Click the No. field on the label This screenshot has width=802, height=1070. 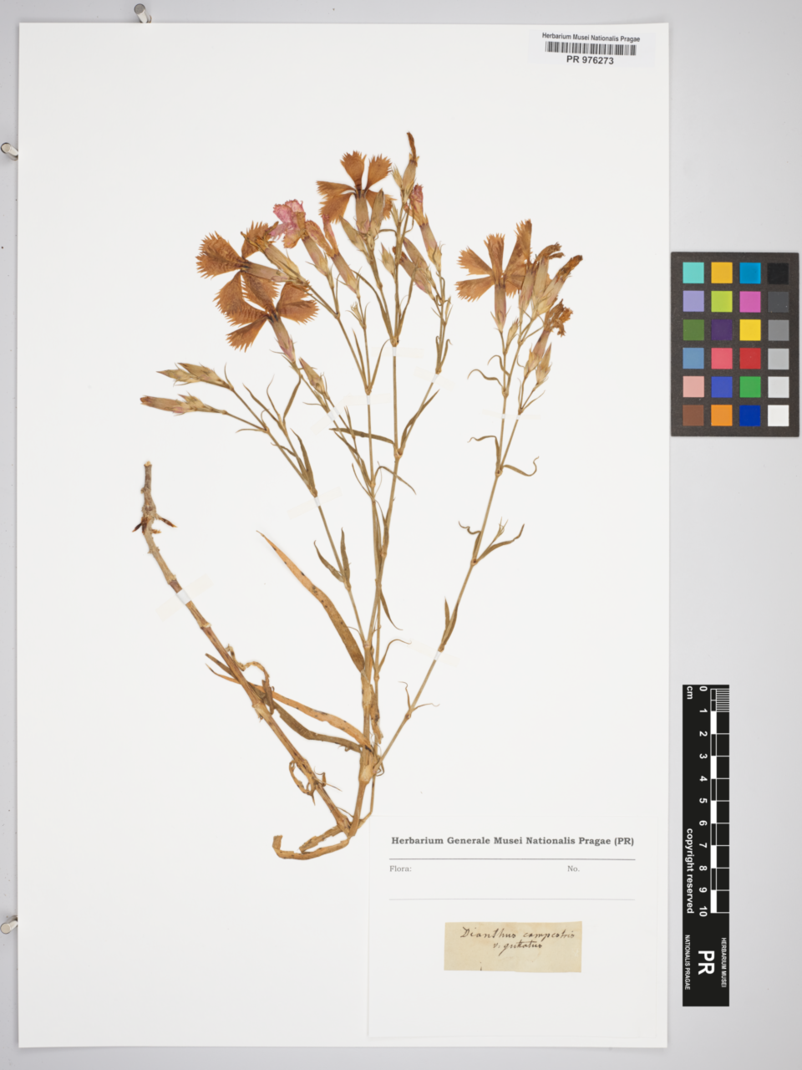573,869
